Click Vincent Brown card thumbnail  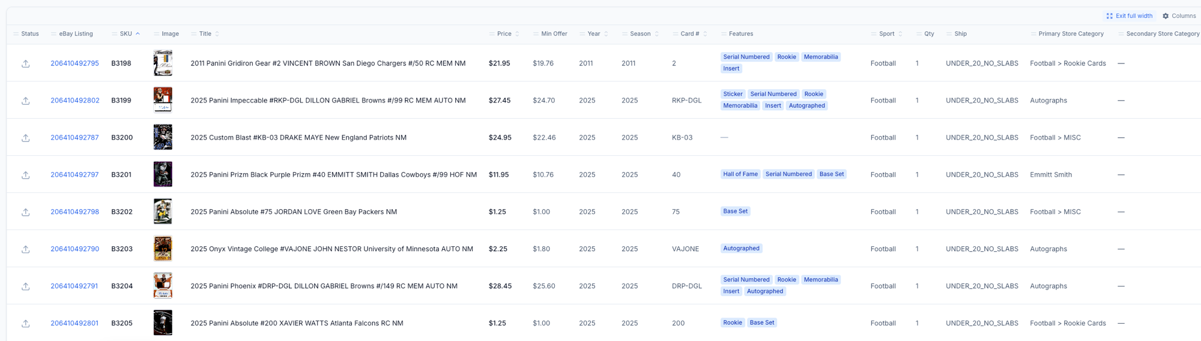[x=163, y=63]
